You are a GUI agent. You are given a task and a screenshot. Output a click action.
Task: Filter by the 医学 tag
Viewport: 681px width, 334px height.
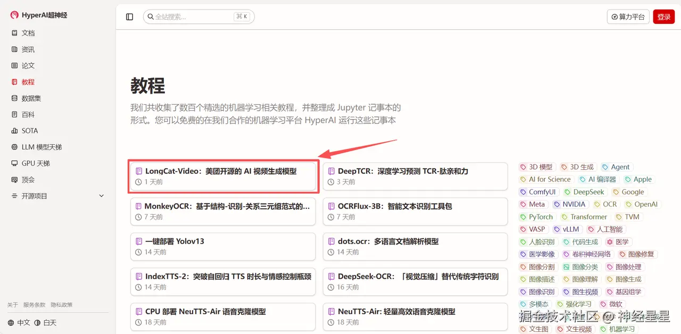click(618, 242)
